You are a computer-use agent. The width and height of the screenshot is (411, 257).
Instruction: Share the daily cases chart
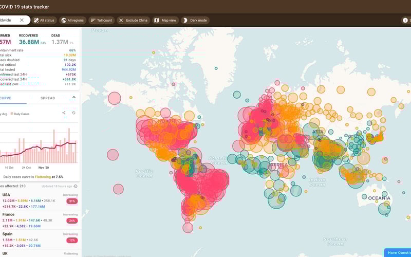pos(64,113)
